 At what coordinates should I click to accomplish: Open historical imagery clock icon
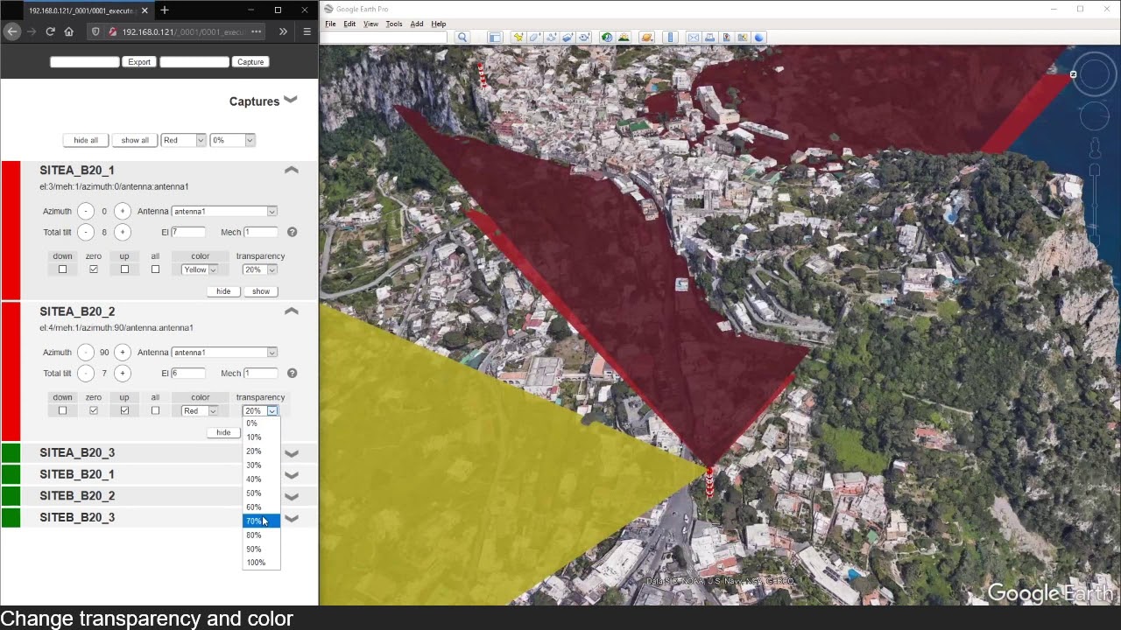[607, 37]
